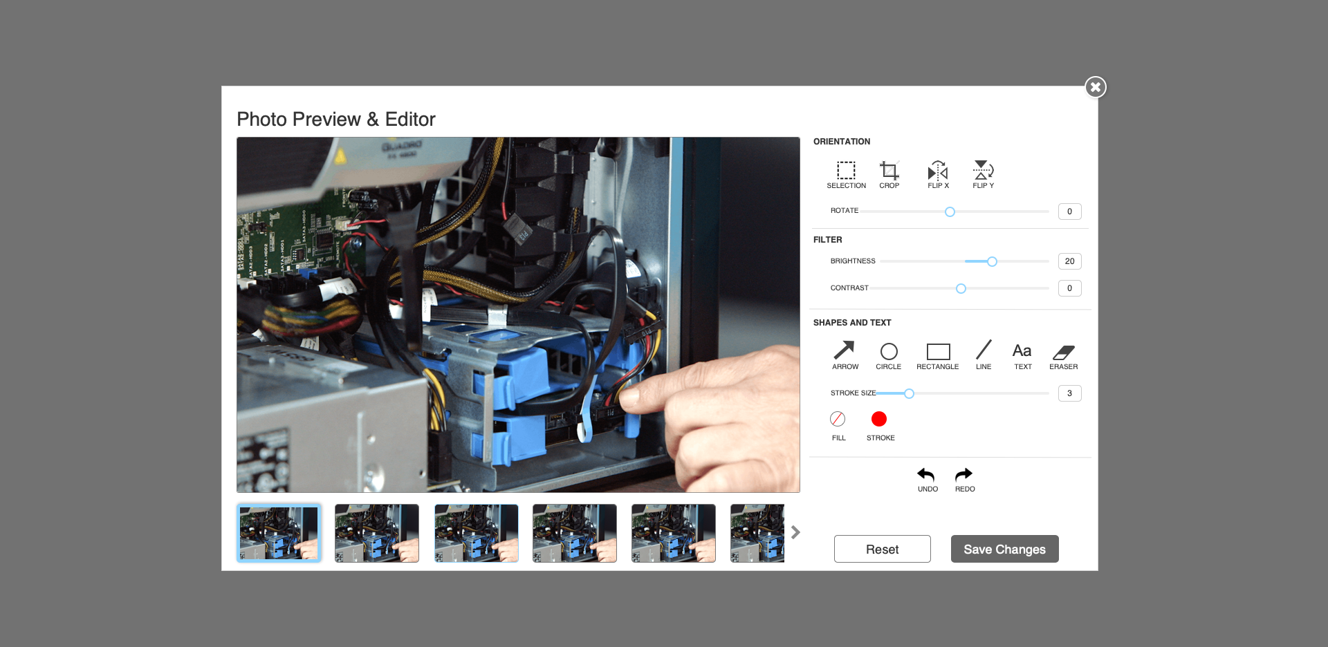Undo the last edit
Screen dimensions: 1328x647
click(x=927, y=480)
